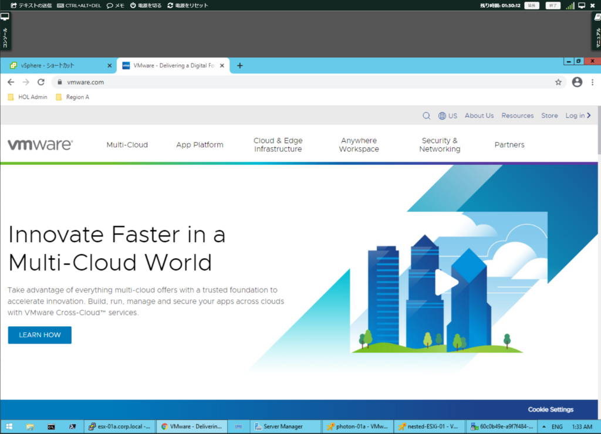Click the VMware logo

(x=40, y=144)
